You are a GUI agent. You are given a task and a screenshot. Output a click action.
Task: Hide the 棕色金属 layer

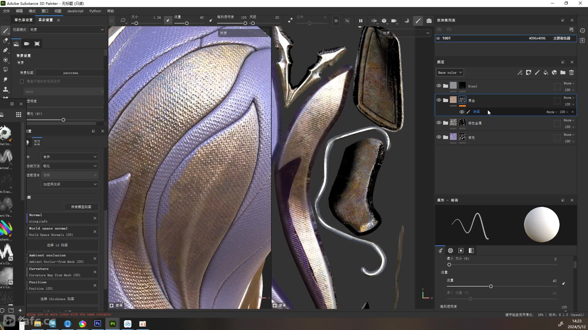pyautogui.click(x=439, y=123)
